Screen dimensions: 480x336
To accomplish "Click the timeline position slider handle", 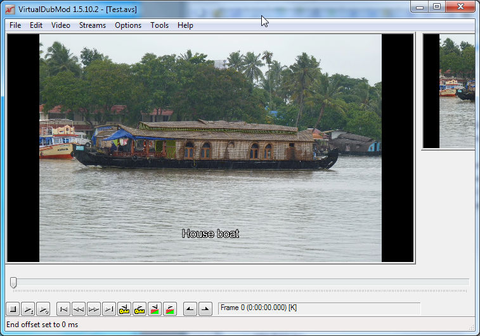I will pos(13,283).
